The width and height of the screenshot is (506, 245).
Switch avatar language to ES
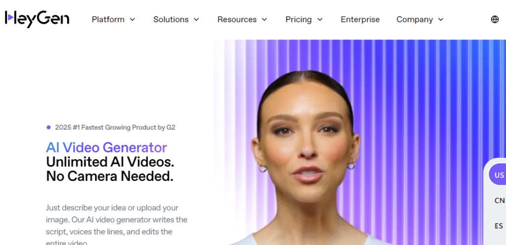499,226
